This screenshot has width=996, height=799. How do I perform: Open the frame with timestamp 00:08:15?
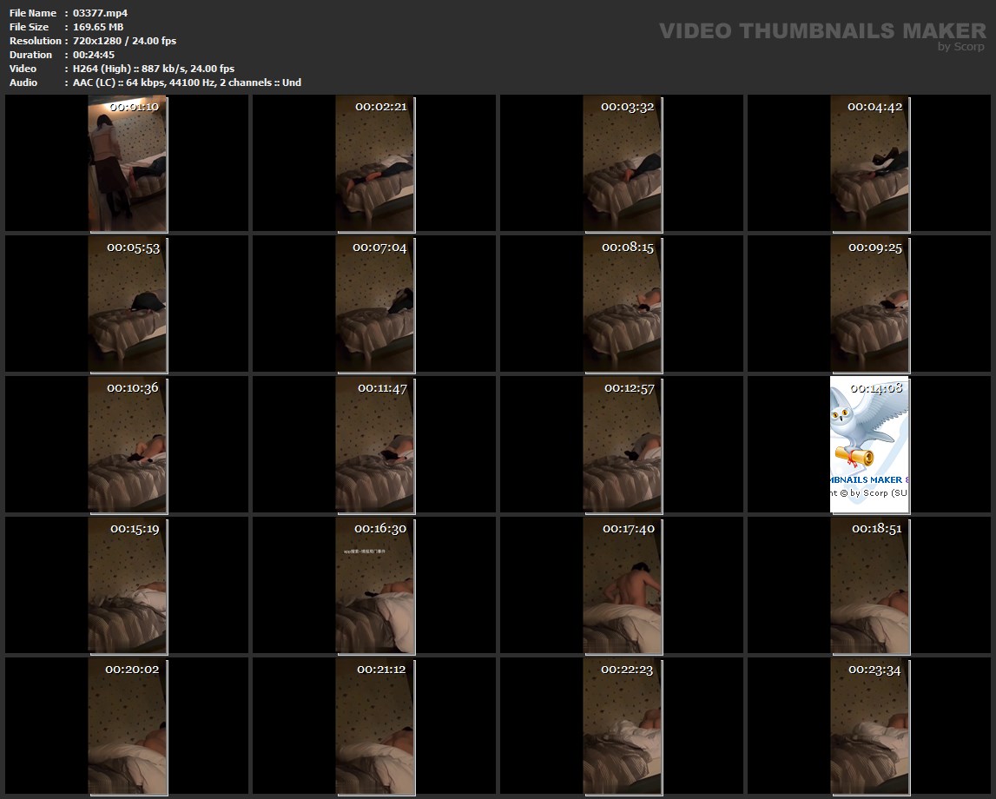[622, 304]
